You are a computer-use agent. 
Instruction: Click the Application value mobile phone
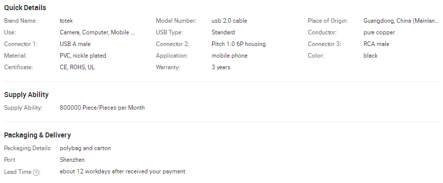[x=229, y=56]
